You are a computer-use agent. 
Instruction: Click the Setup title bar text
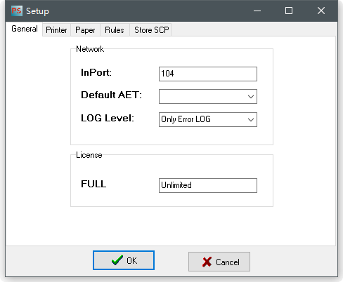click(x=37, y=11)
